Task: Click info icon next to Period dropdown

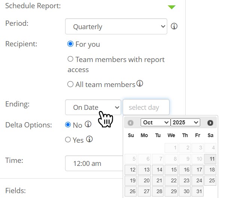Action: pyautogui.click(x=174, y=27)
